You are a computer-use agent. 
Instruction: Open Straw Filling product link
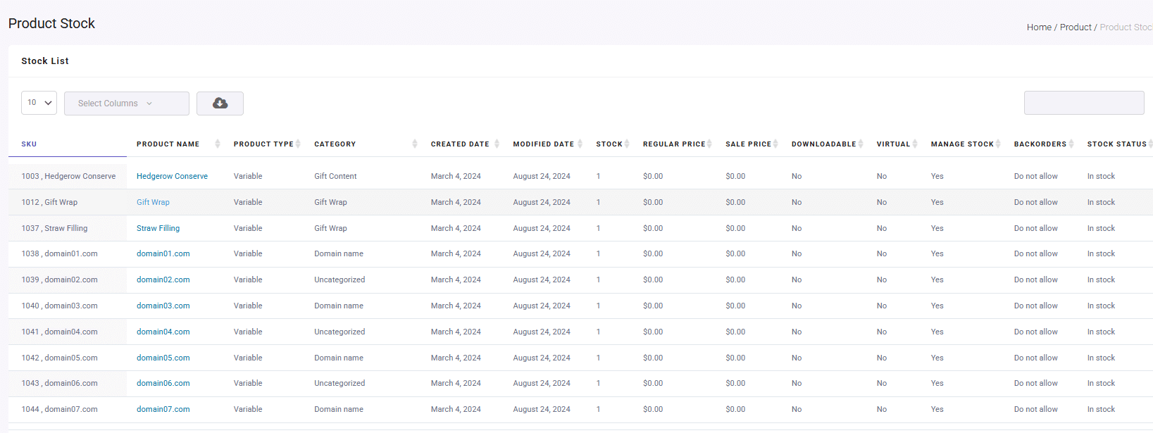coord(158,229)
